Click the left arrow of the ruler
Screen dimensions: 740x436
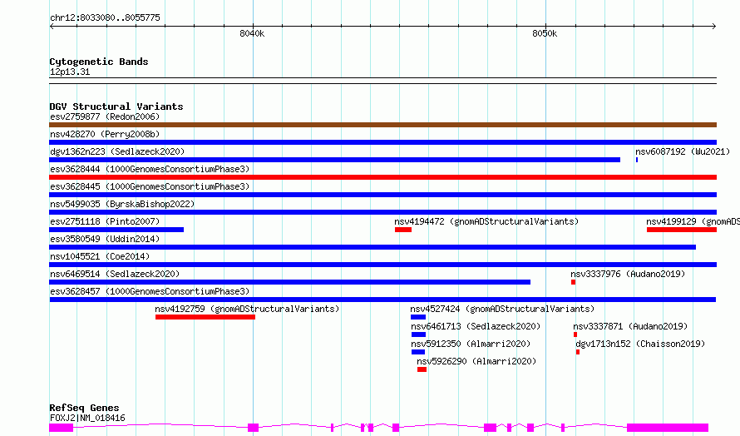point(52,26)
